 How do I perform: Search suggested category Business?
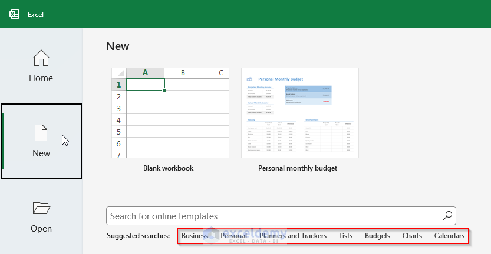click(x=195, y=236)
